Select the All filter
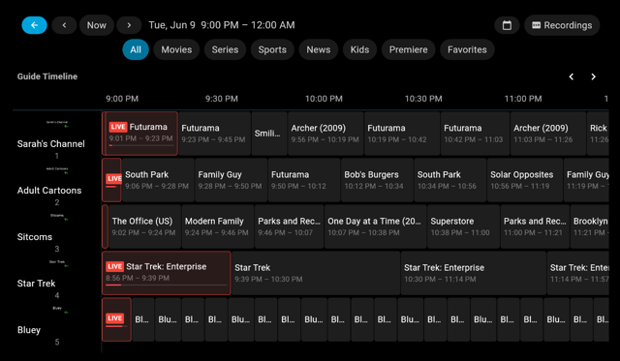 point(136,49)
